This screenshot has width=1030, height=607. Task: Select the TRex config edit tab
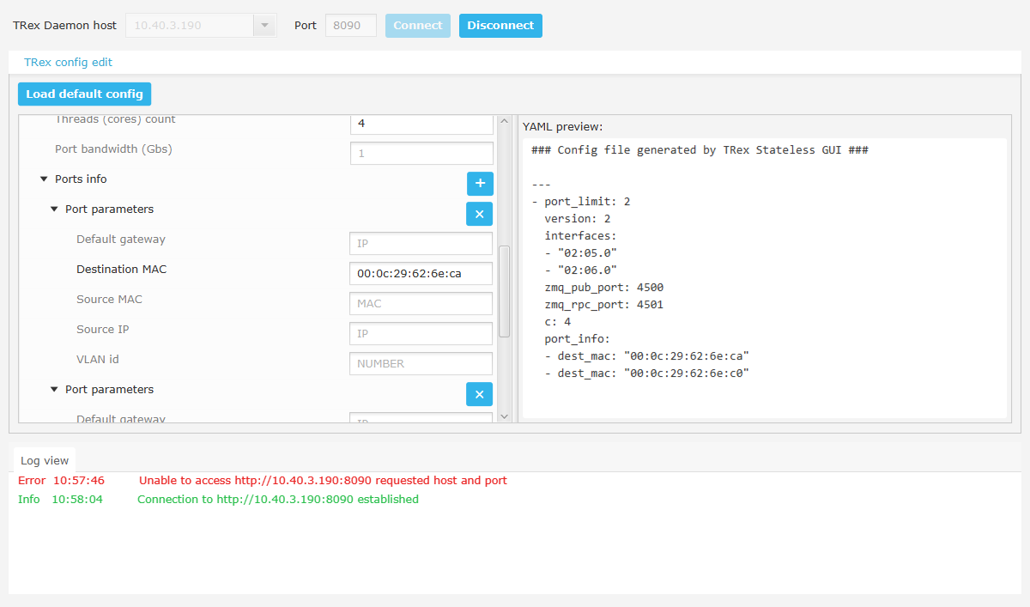pyautogui.click(x=68, y=61)
